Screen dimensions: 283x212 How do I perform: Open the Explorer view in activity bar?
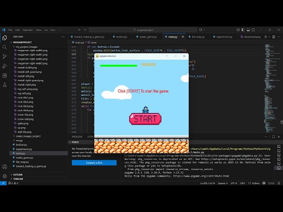coord(5,38)
